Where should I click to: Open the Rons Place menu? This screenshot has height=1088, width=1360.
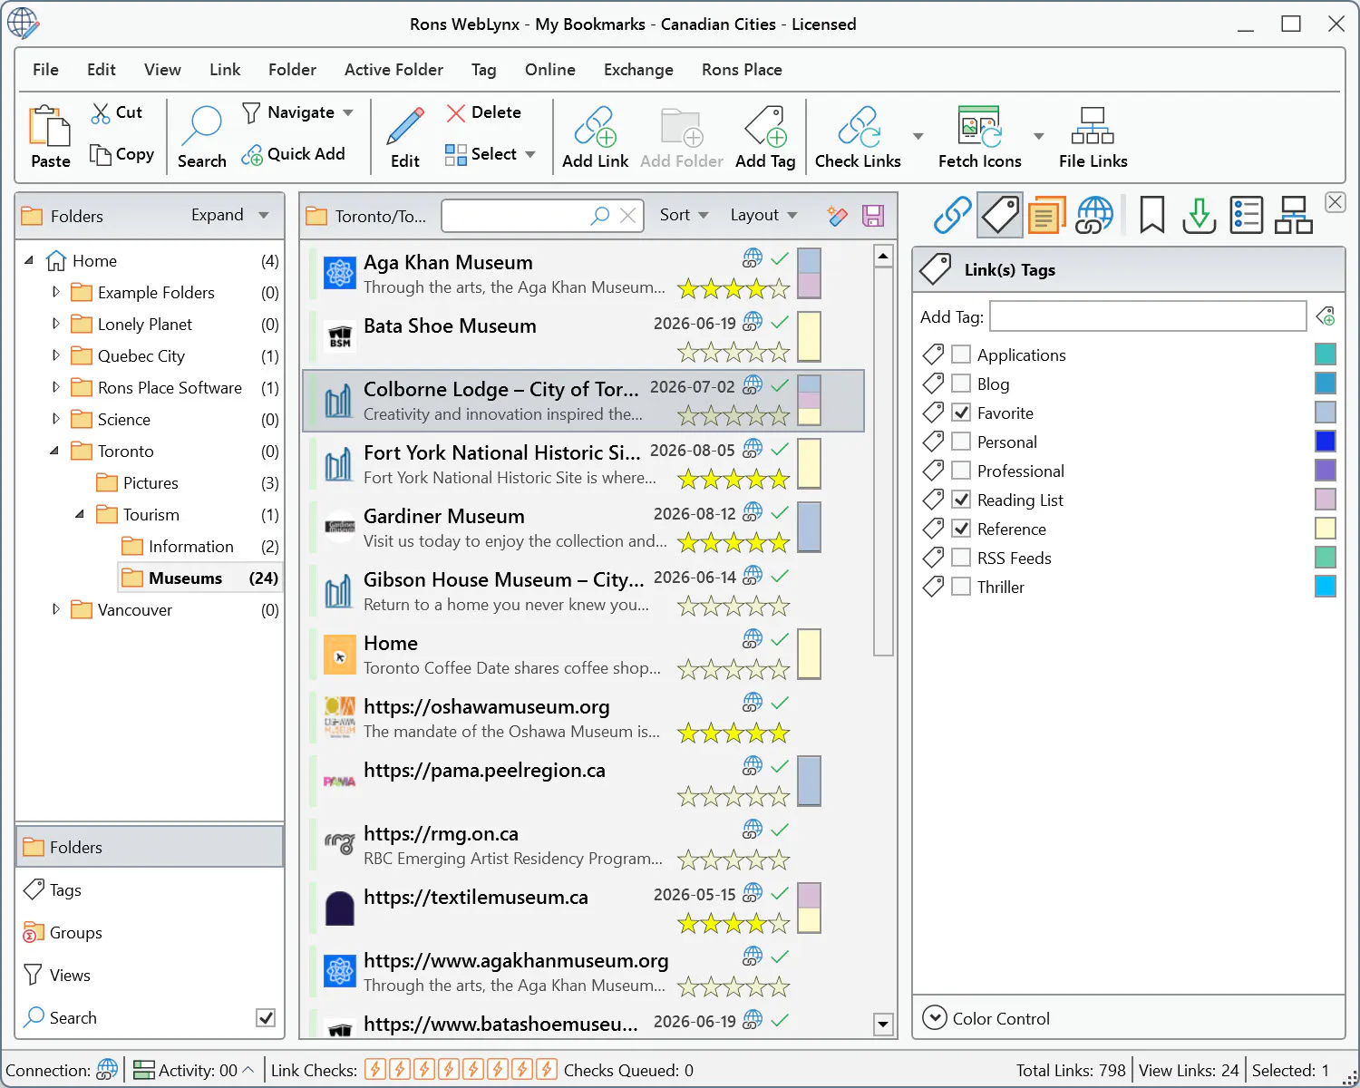pos(742,70)
